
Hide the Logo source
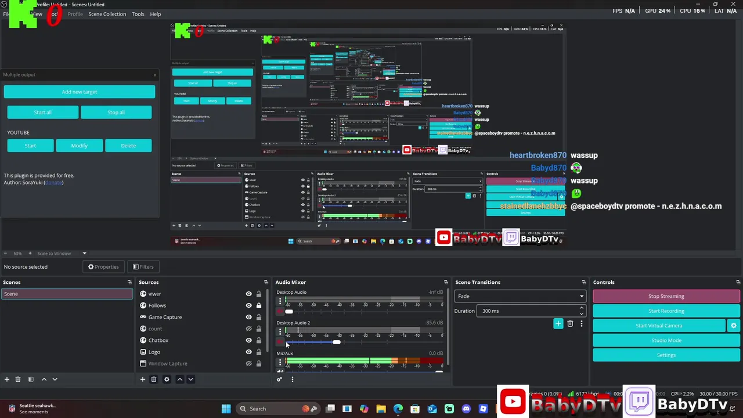248,352
